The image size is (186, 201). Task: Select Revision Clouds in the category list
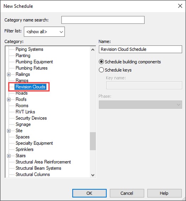pos(30,87)
